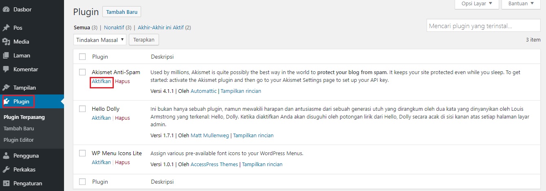Screen dimensions: 546x191
Task: Open Pengaturan menu item
Action: coord(28,183)
